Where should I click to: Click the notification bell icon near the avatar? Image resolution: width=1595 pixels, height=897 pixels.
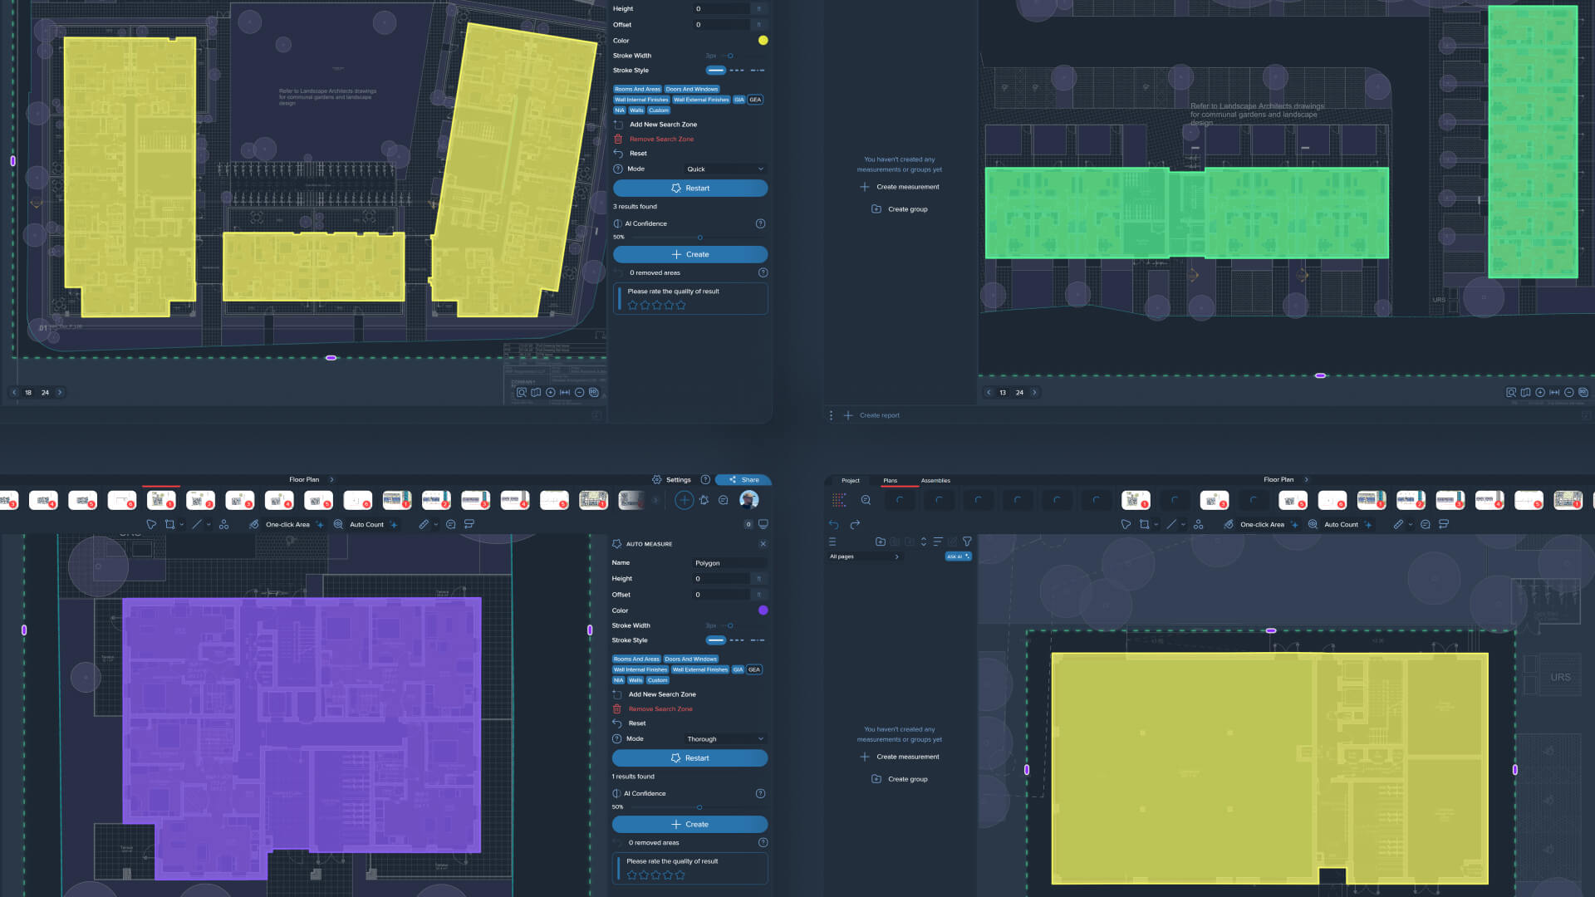click(704, 500)
